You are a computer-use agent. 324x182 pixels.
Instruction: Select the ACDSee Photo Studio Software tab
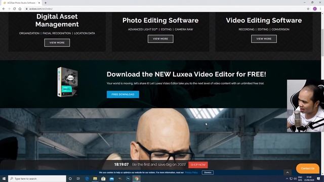[x=21, y=3]
